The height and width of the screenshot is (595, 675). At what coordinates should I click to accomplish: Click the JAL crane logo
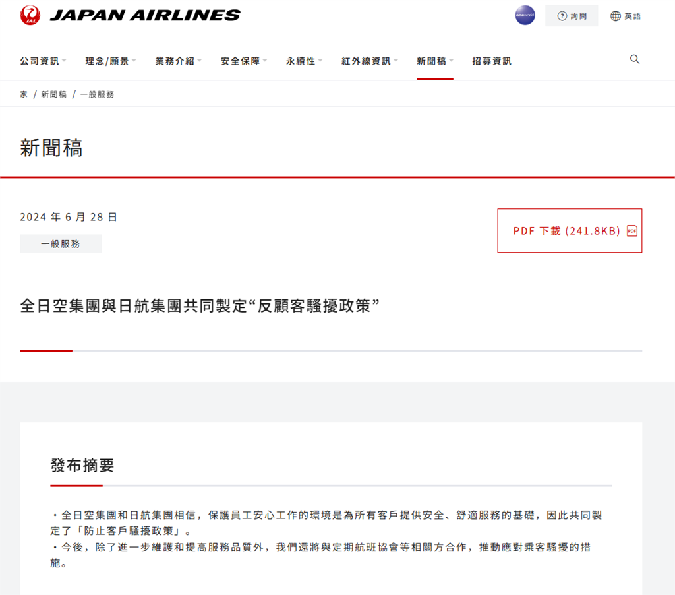pyautogui.click(x=30, y=15)
